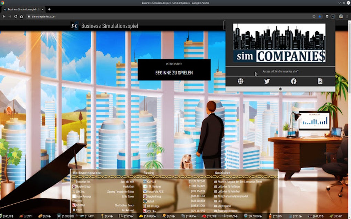Click Access all SimCompanies stuff text
This screenshot has height=219, width=351.
click(x=280, y=71)
